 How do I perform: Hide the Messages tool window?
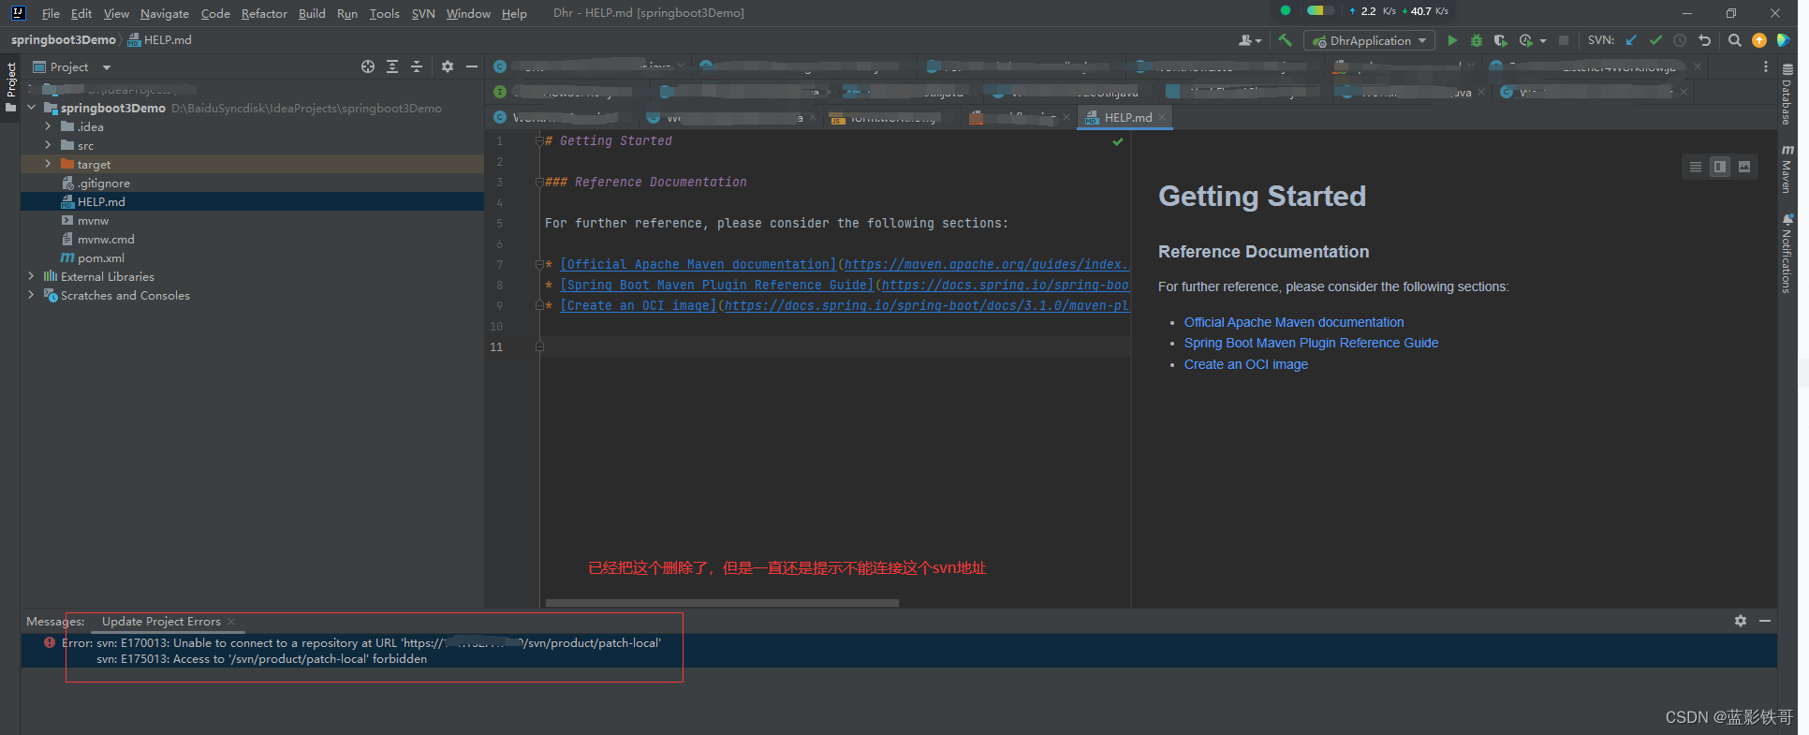point(1765,621)
